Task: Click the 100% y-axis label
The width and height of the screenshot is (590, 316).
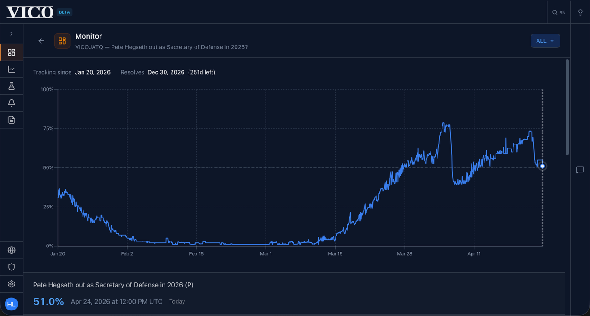Action: [x=47, y=89]
